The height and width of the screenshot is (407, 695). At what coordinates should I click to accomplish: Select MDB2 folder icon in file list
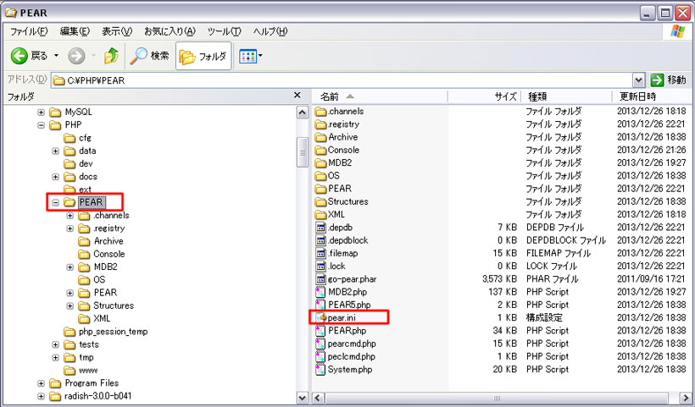coord(320,162)
